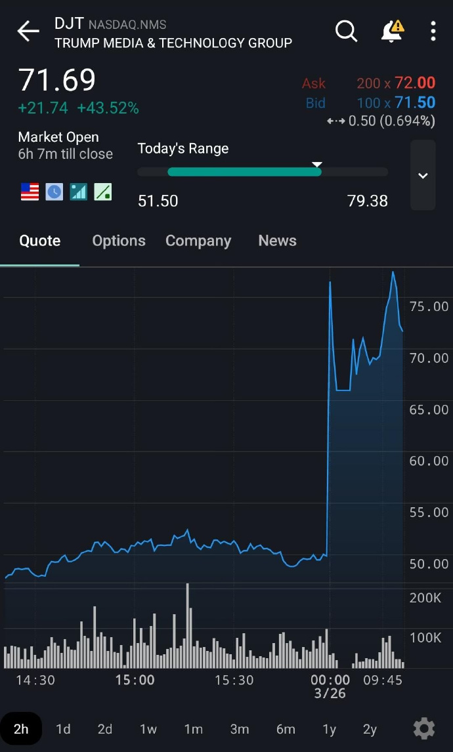Tap the bid price 71.50
This screenshot has height=752, width=453.
tap(415, 102)
